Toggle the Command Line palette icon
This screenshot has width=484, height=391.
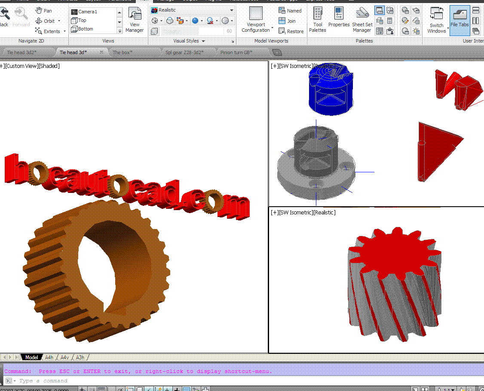coord(380,10)
